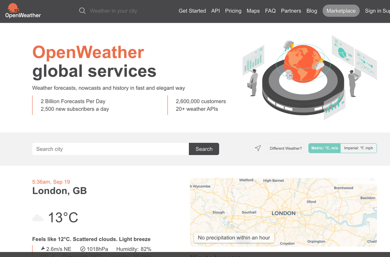The height and width of the screenshot is (257, 390).
Task: Click 2,500 new subscribers a day text
Action: point(75,109)
